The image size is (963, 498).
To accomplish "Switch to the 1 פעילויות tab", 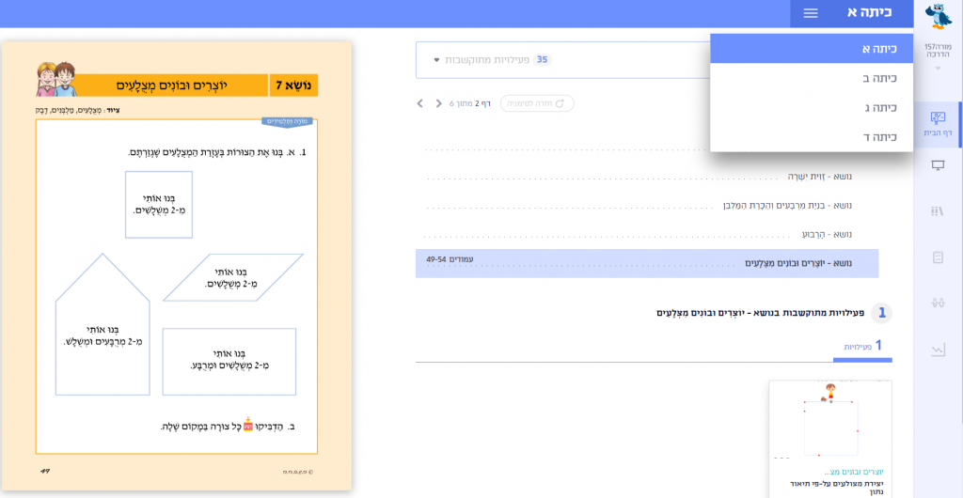I will click(862, 347).
